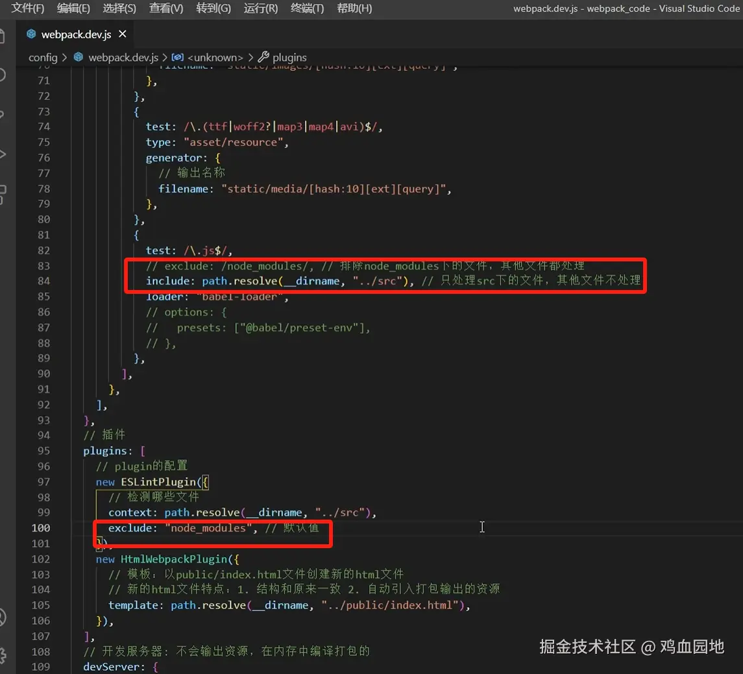This screenshot has height=674, width=743.
Task: Click line number 100 in the gutter
Action: point(41,527)
